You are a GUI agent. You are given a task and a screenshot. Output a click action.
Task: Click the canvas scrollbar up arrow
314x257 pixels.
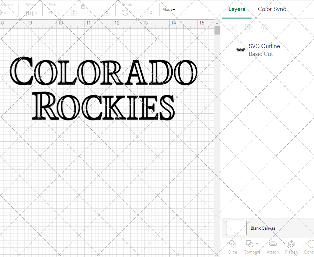[217, 23]
